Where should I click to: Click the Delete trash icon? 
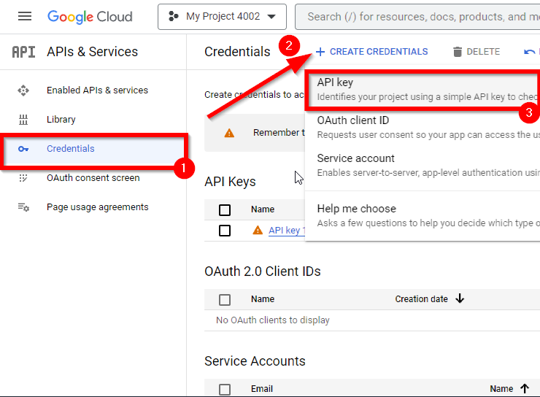458,52
